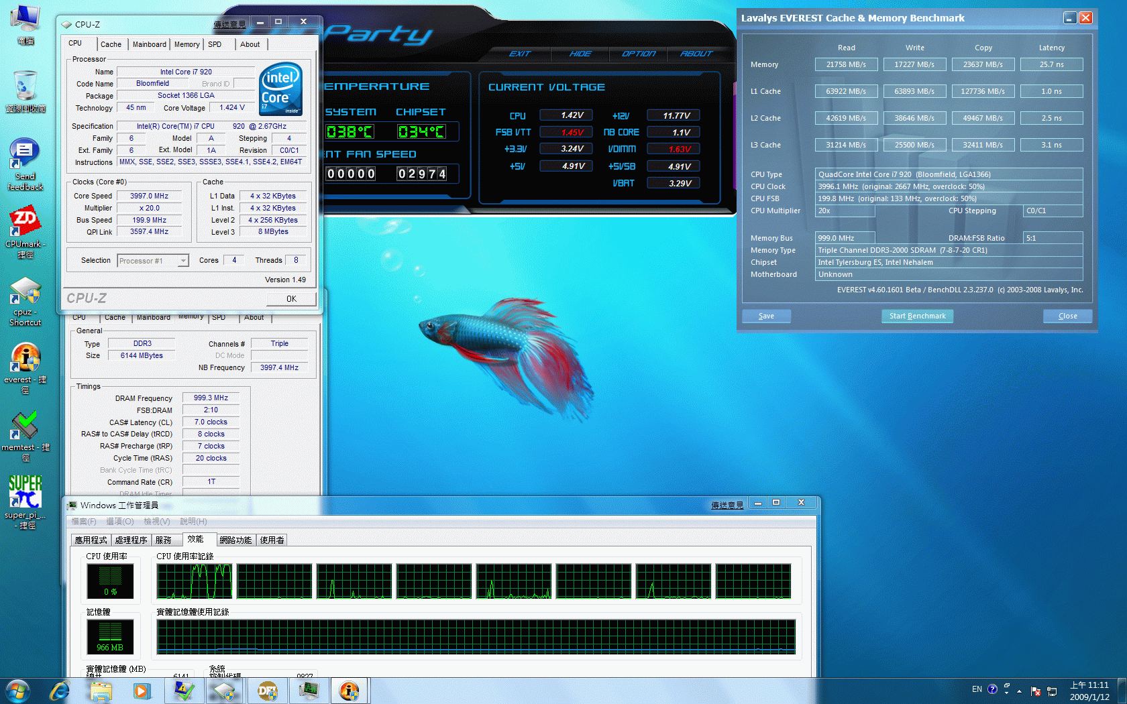Show hidden tray icons arrow

point(1019,691)
